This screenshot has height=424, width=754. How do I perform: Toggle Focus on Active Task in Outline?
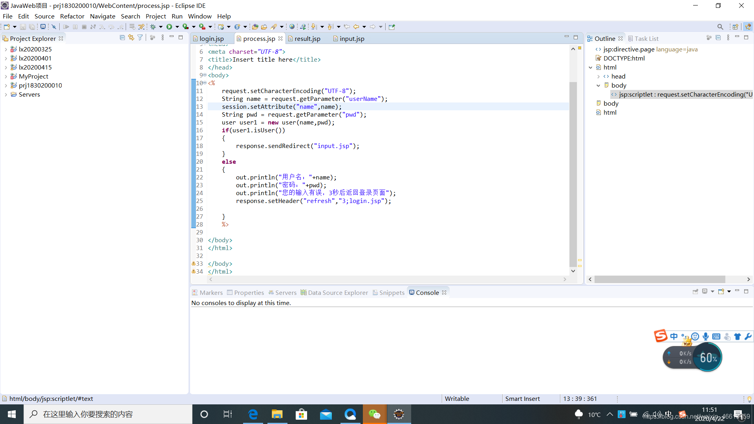(x=709, y=38)
